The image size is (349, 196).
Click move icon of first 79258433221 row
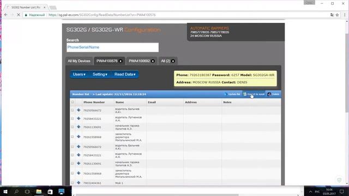tap(79, 119)
